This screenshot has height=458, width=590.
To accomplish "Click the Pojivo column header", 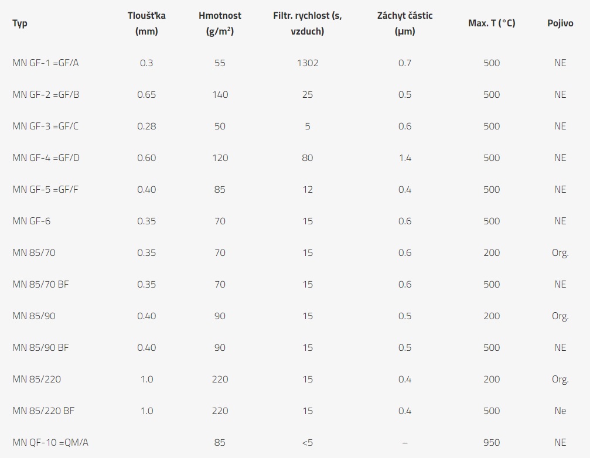I will coord(560,23).
